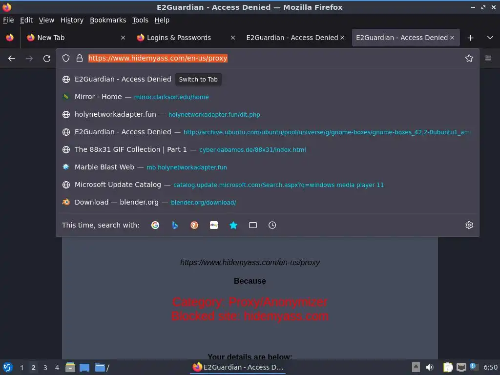Open tracking protection shield info
The image size is (500, 375).
(66, 58)
